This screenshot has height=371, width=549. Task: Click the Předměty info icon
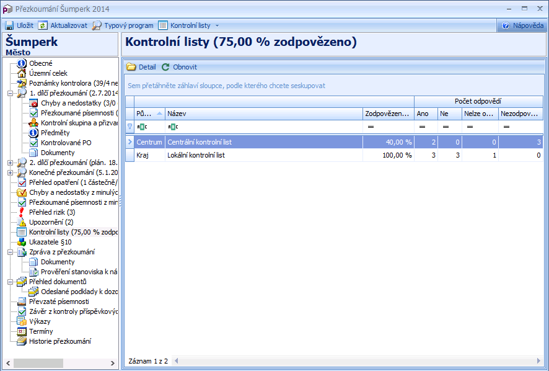click(33, 133)
